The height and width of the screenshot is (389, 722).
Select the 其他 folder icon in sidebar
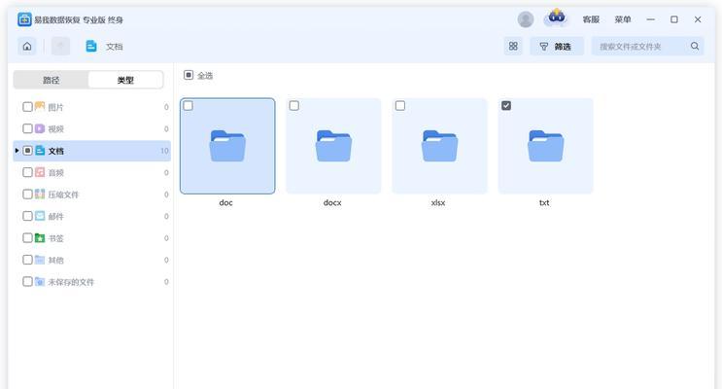click(x=40, y=260)
